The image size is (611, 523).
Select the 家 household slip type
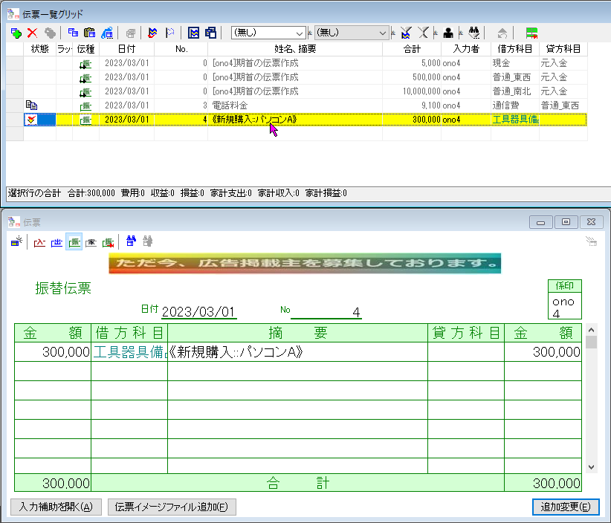(91, 242)
